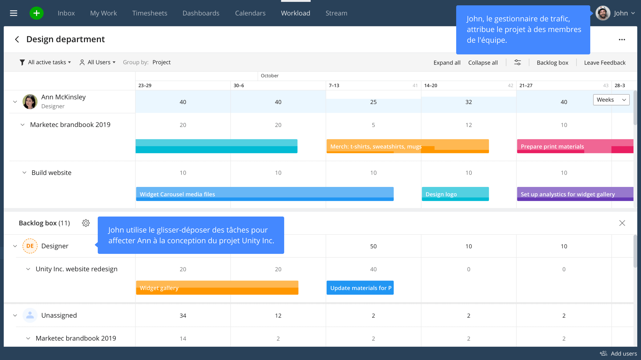Change Group by Project setting
The width and height of the screenshot is (641, 360).
point(161,62)
